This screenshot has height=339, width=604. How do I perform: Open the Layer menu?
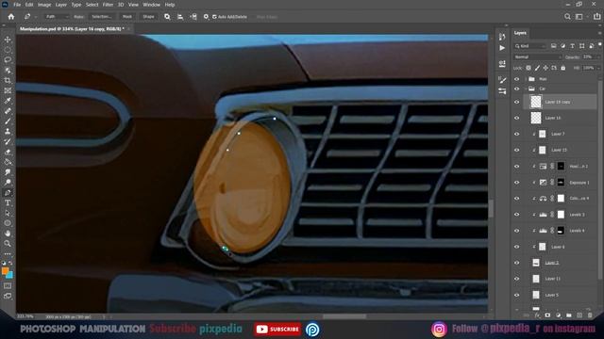tap(61, 5)
